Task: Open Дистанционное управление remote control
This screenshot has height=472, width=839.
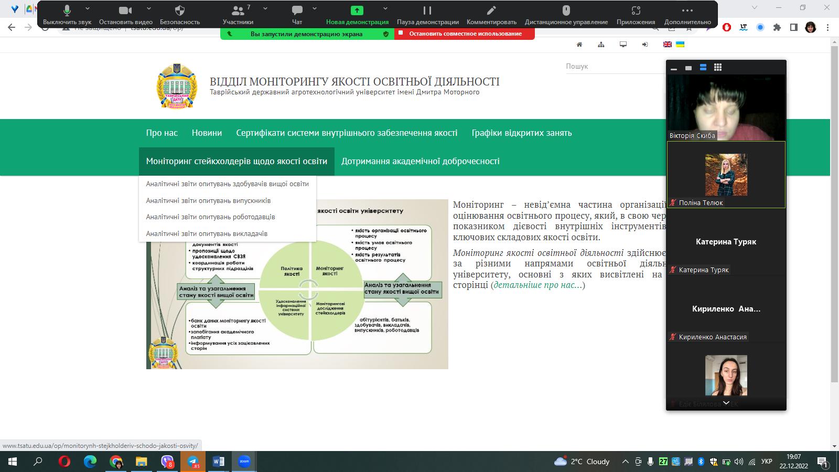Action: click(x=566, y=14)
